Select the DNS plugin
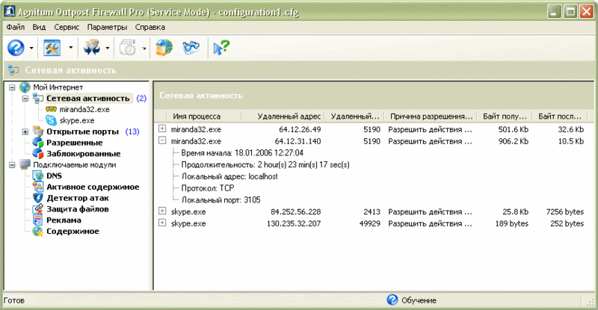Viewport: 598px width, 310px height. [54, 176]
